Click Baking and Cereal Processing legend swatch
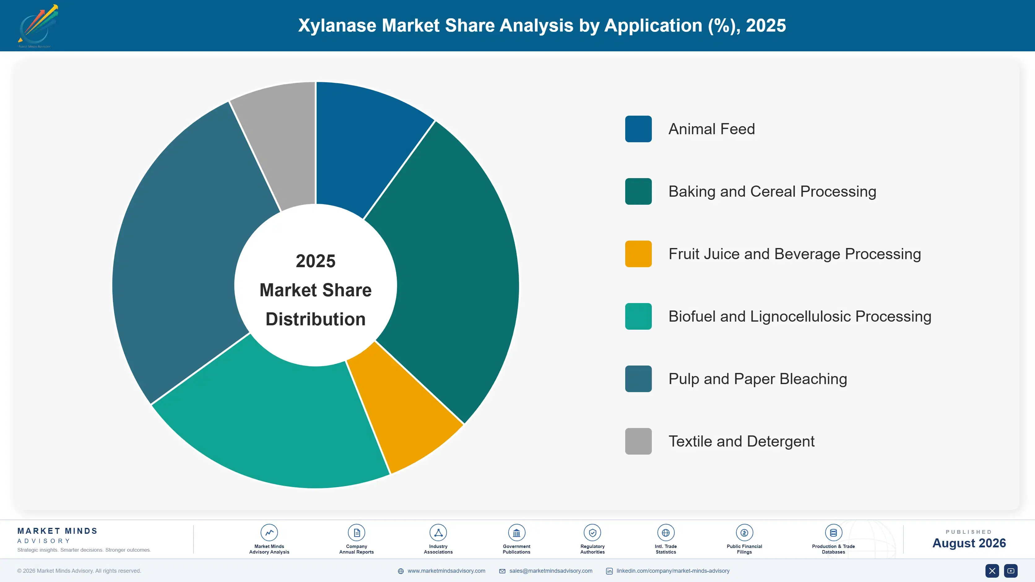Image resolution: width=1035 pixels, height=582 pixels. pos(638,191)
